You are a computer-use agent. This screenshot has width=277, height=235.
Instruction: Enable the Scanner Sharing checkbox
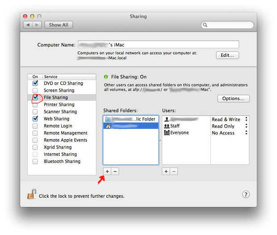tap(35, 112)
